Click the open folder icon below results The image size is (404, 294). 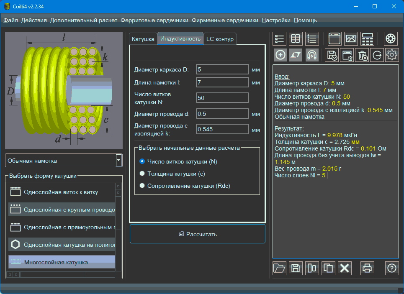tap(279, 268)
